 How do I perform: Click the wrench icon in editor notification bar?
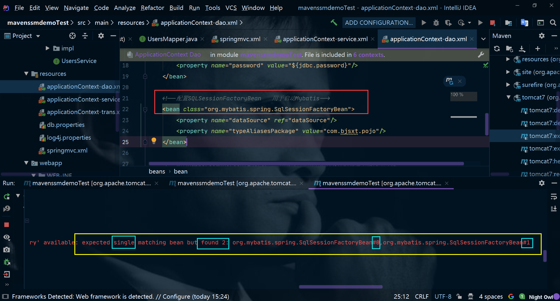point(481,55)
